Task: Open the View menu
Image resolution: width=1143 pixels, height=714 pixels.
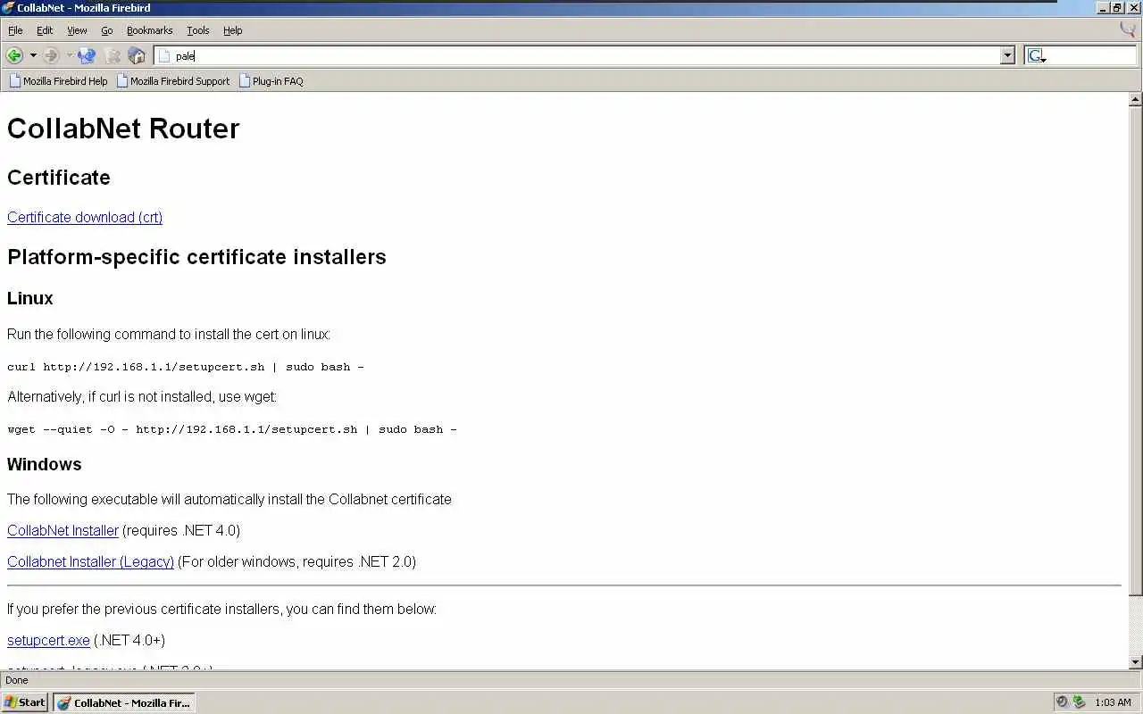Action: (x=77, y=30)
